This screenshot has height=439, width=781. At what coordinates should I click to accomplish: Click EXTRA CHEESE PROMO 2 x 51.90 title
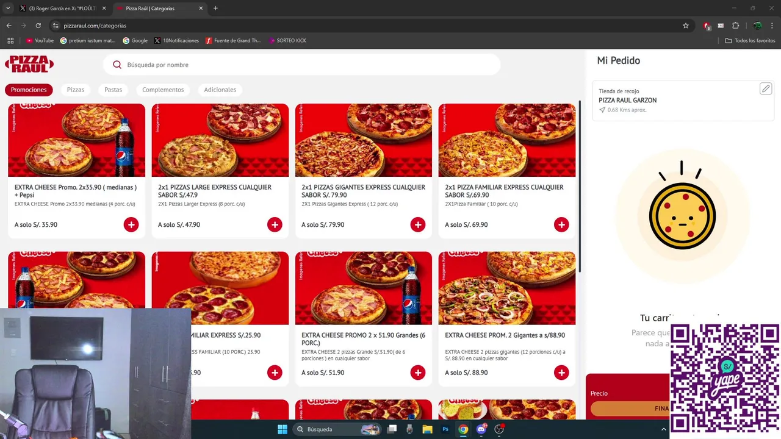pos(364,339)
